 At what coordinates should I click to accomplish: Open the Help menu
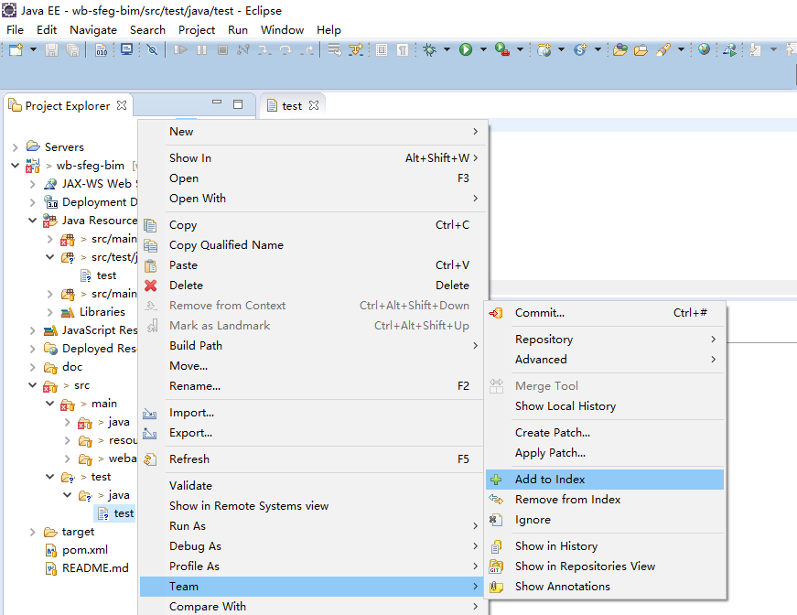pyautogui.click(x=328, y=30)
